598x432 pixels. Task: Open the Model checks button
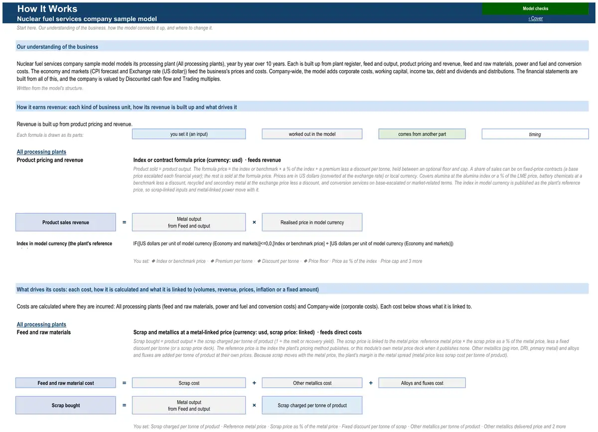(x=535, y=8)
